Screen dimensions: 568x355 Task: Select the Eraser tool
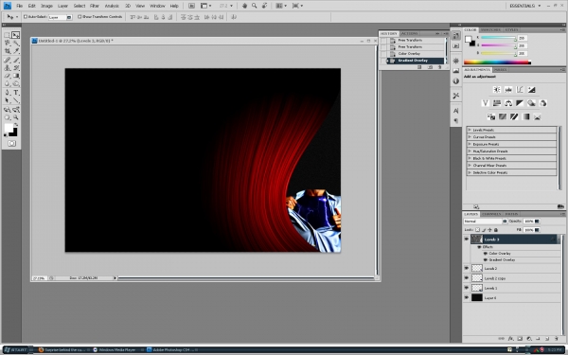click(7, 76)
